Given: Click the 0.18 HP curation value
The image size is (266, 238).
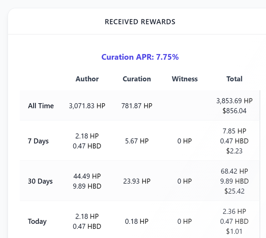Looking at the screenshot, I should click(x=137, y=222).
